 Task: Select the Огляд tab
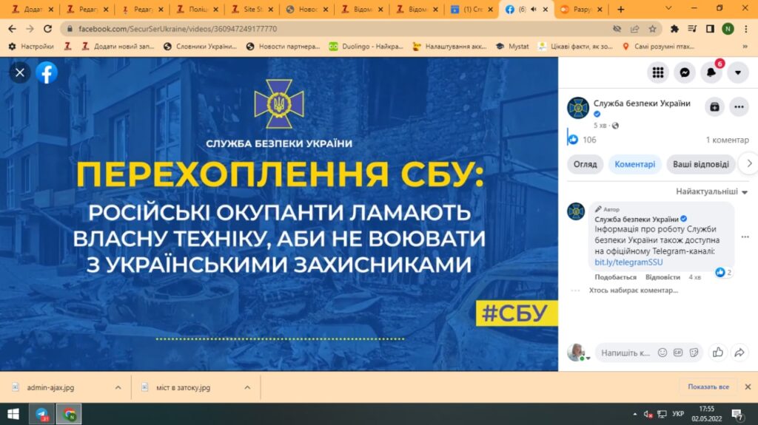click(x=585, y=164)
